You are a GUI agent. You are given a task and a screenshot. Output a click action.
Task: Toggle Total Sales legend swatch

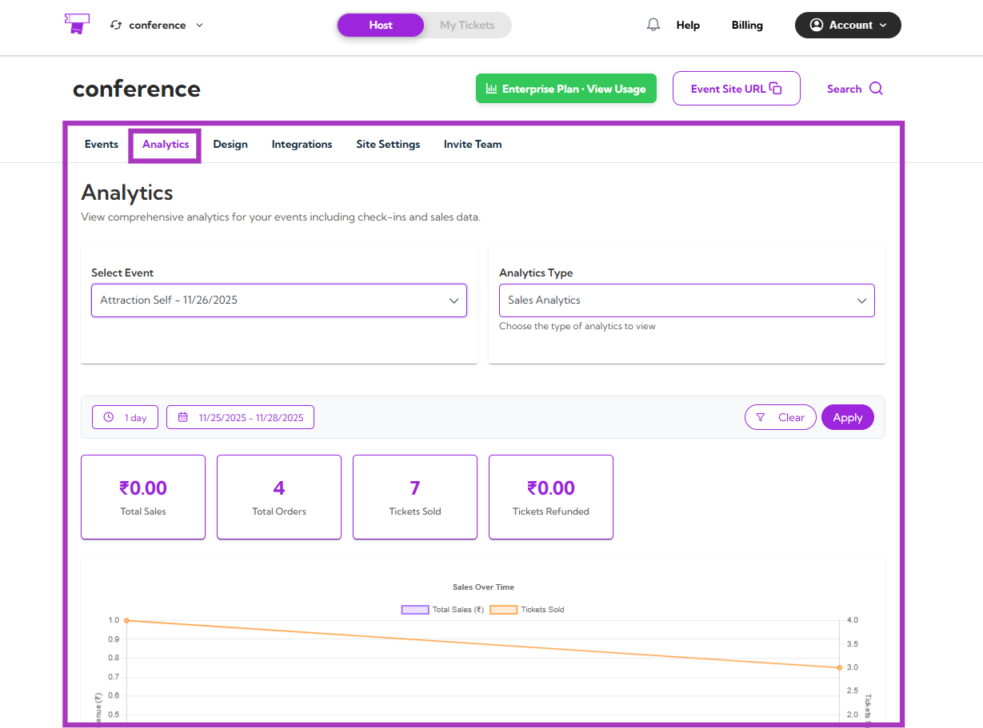point(415,610)
